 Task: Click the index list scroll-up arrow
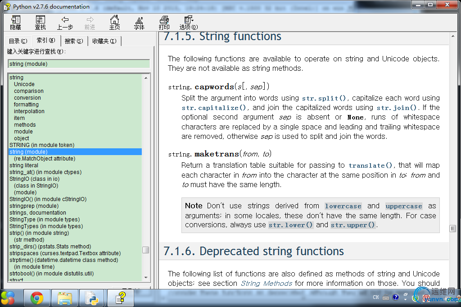[x=146, y=78]
